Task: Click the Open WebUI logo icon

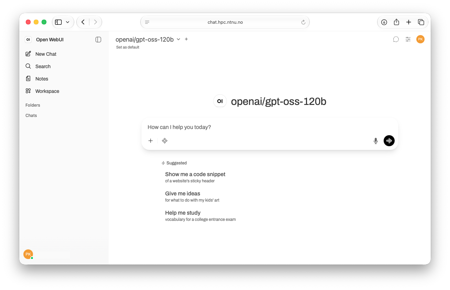Action: click(28, 40)
